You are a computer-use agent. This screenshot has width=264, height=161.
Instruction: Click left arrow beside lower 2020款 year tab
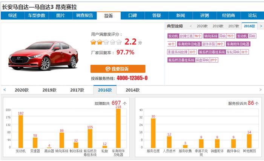point(5,90)
